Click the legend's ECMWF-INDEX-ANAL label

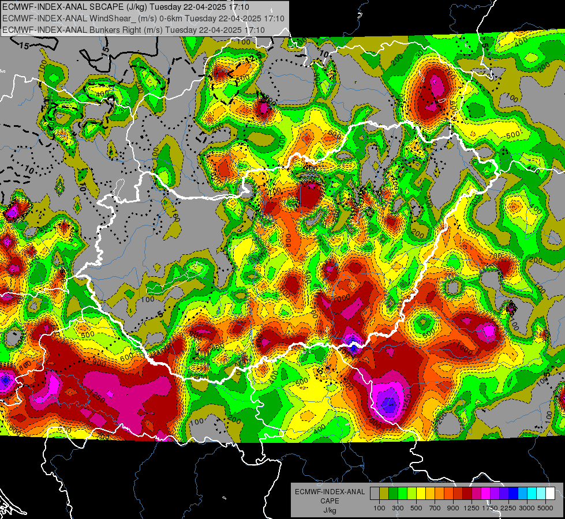pos(330,492)
